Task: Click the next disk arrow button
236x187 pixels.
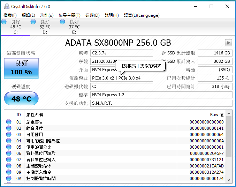Action: 228,43
